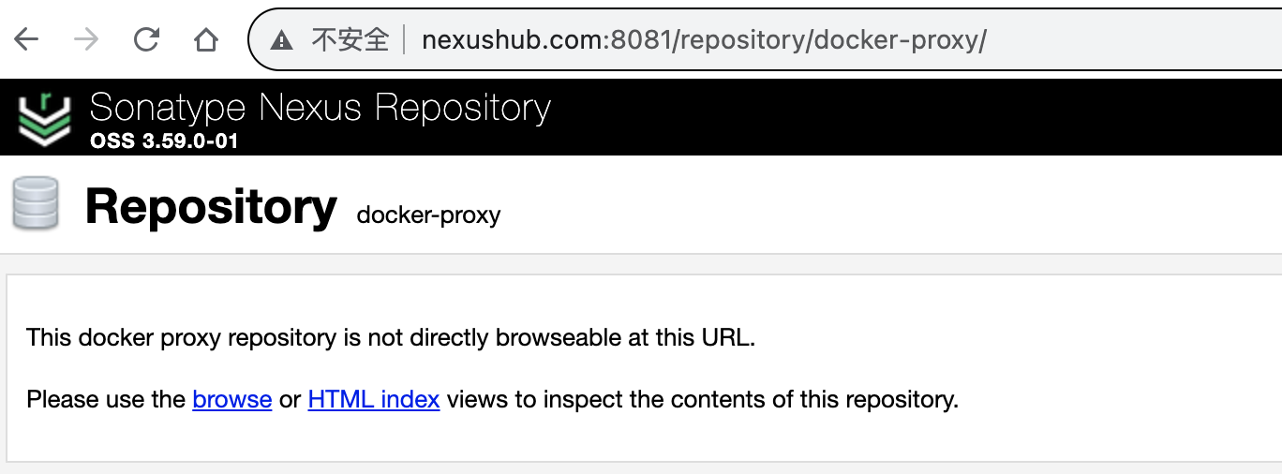
Task: Click the security warning triangle icon
Action: click(281, 39)
